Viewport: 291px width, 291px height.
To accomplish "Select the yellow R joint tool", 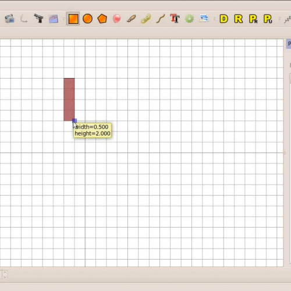I will tap(239, 19).
